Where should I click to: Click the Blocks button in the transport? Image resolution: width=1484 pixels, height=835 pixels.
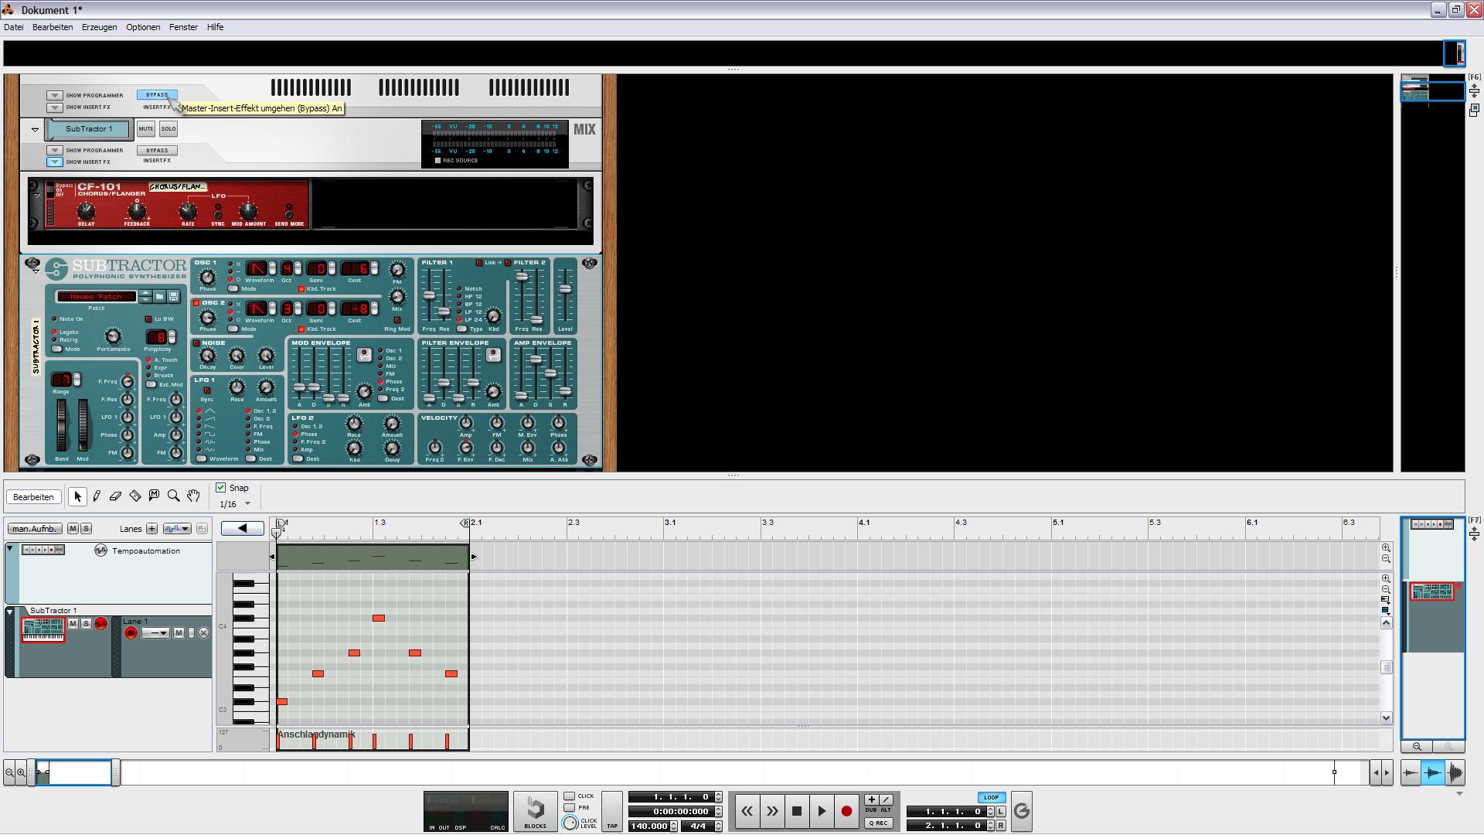(535, 812)
